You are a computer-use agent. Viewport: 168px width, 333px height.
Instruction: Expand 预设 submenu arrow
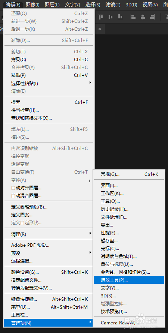90,252
